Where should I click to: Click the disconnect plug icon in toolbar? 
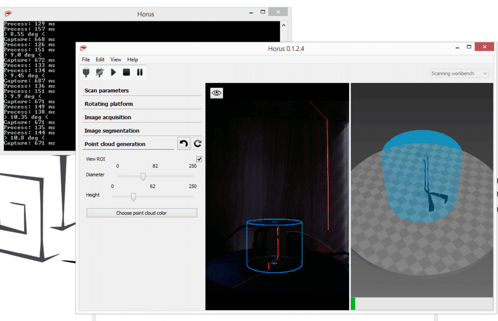pos(100,72)
